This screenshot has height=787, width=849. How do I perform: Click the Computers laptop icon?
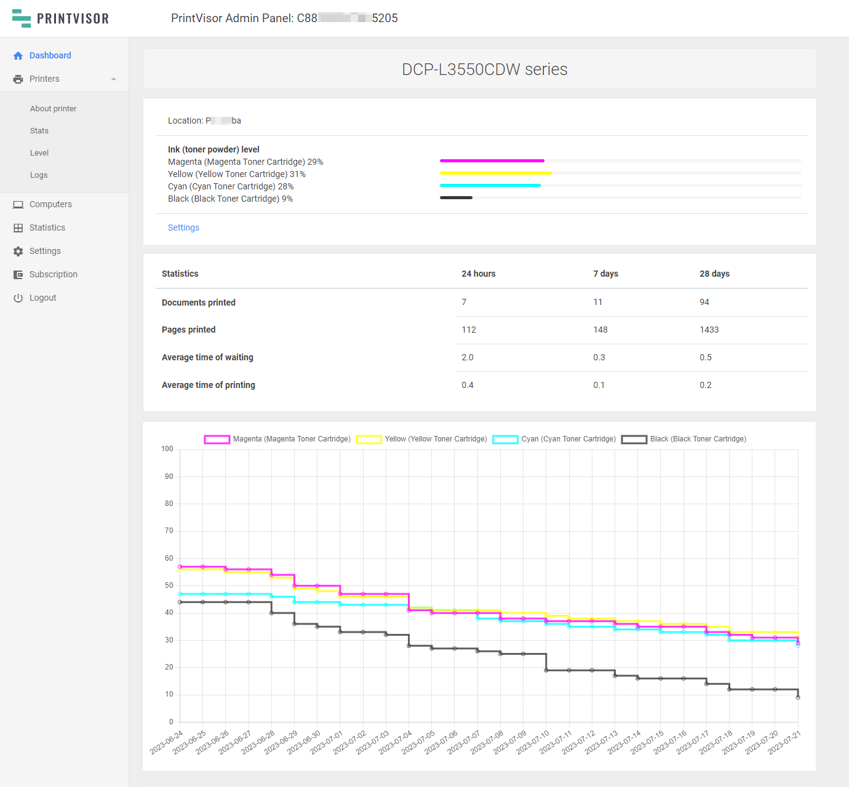tap(18, 205)
